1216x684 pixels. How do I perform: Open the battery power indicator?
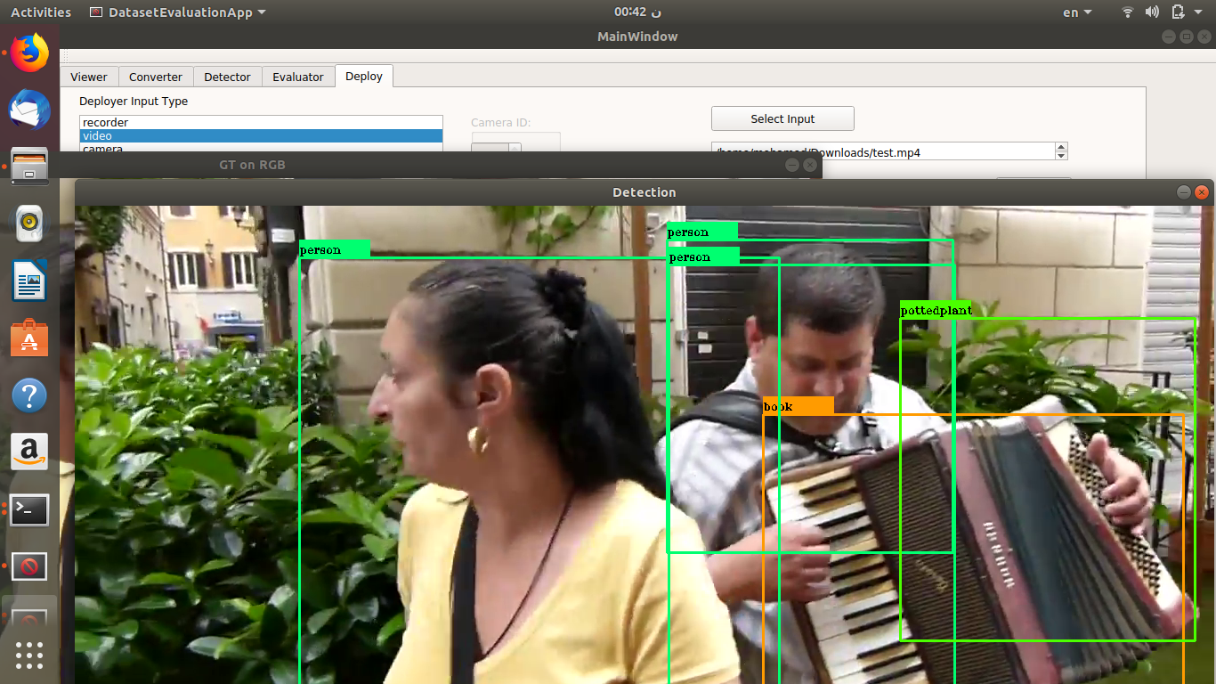1178,12
